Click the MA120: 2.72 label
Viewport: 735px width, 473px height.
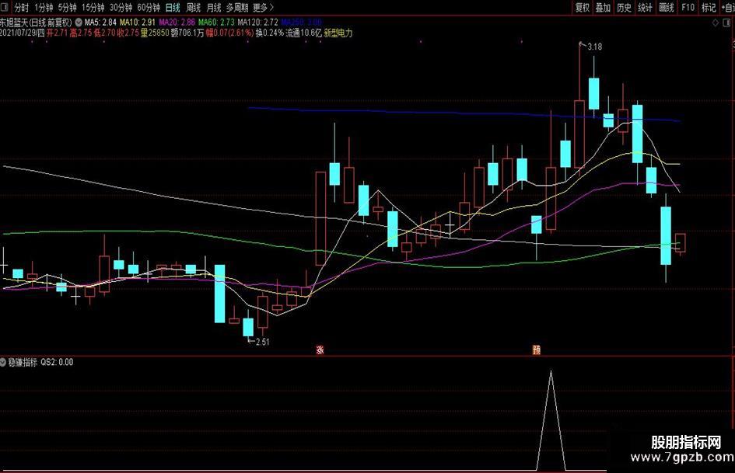(257, 22)
